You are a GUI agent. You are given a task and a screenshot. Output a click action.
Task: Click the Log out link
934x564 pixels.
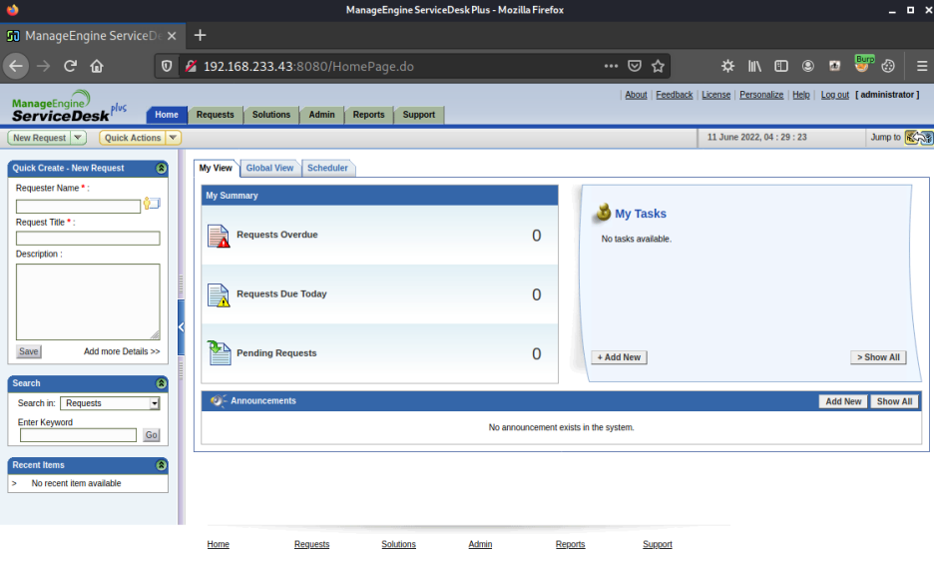coord(834,95)
